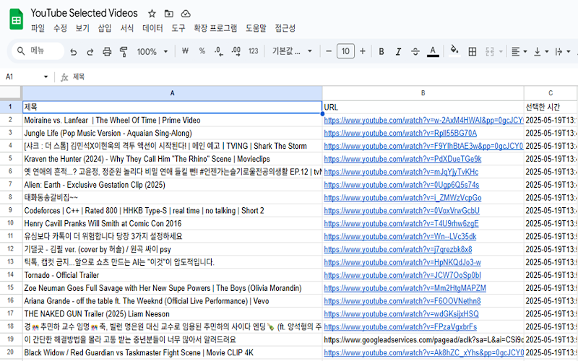This screenshot has width=578, height=361.
Task: Move document using folder icon
Action: 169,14
